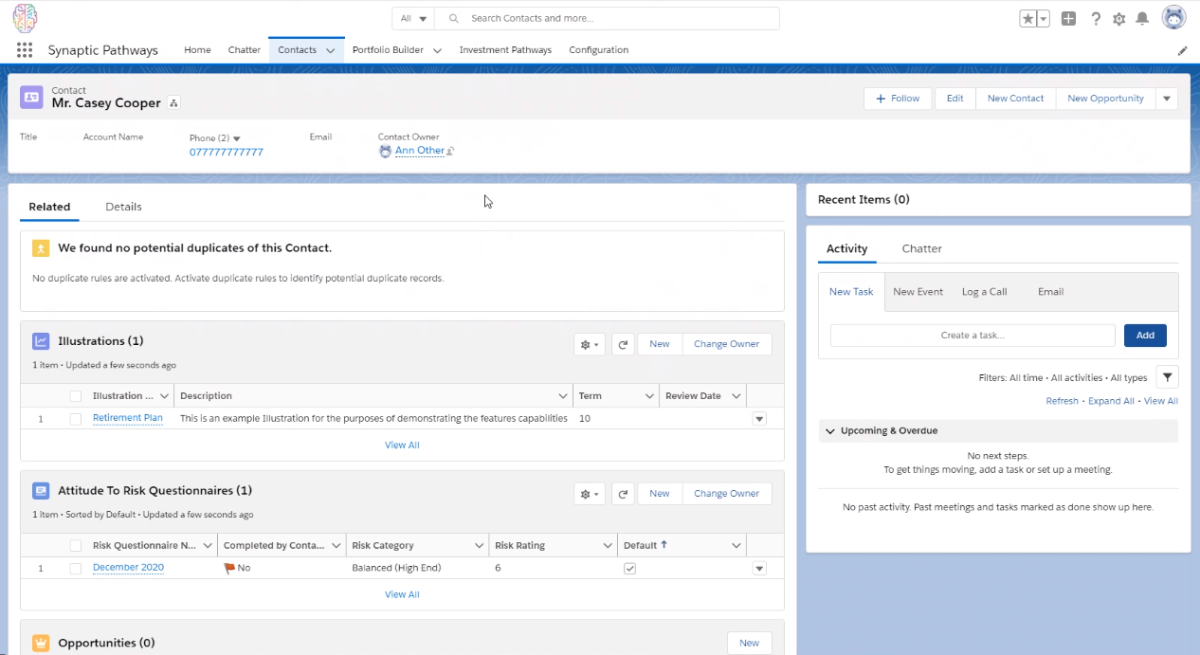1200x655 pixels.
Task: Open more actions dropdown beside New Opportunity
Action: coord(1167,99)
